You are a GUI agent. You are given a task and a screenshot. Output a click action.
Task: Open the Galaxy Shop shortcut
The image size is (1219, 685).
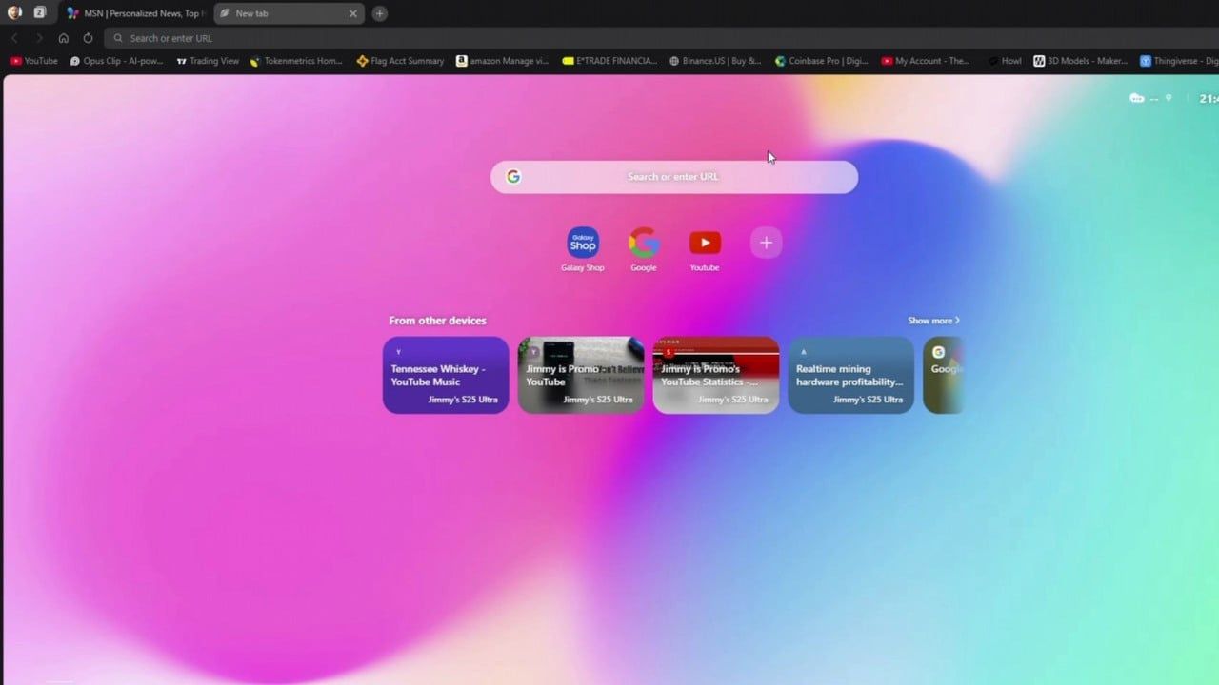(583, 250)
